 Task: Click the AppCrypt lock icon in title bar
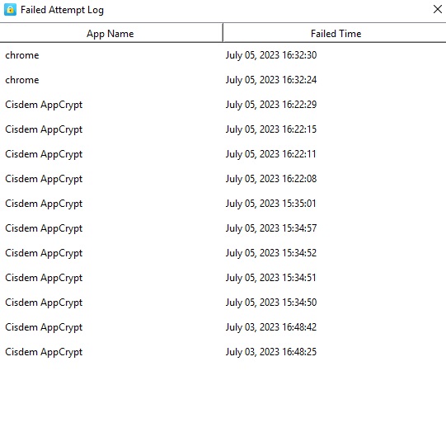coord(10,10)
